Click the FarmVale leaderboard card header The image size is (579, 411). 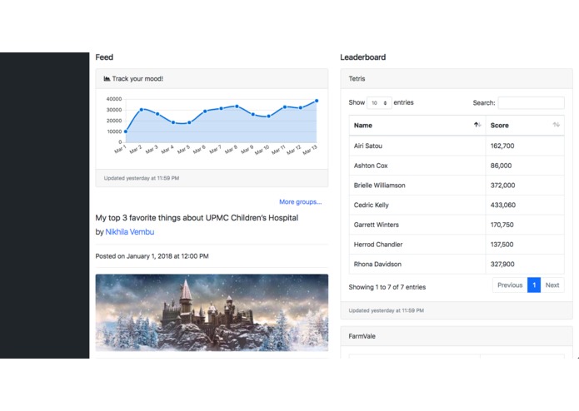[457, 336]
